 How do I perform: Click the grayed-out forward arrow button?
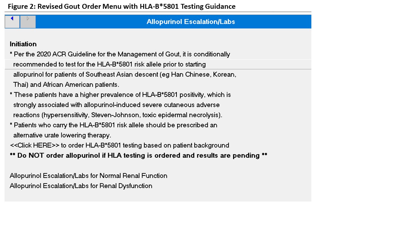tap(28, 21)
